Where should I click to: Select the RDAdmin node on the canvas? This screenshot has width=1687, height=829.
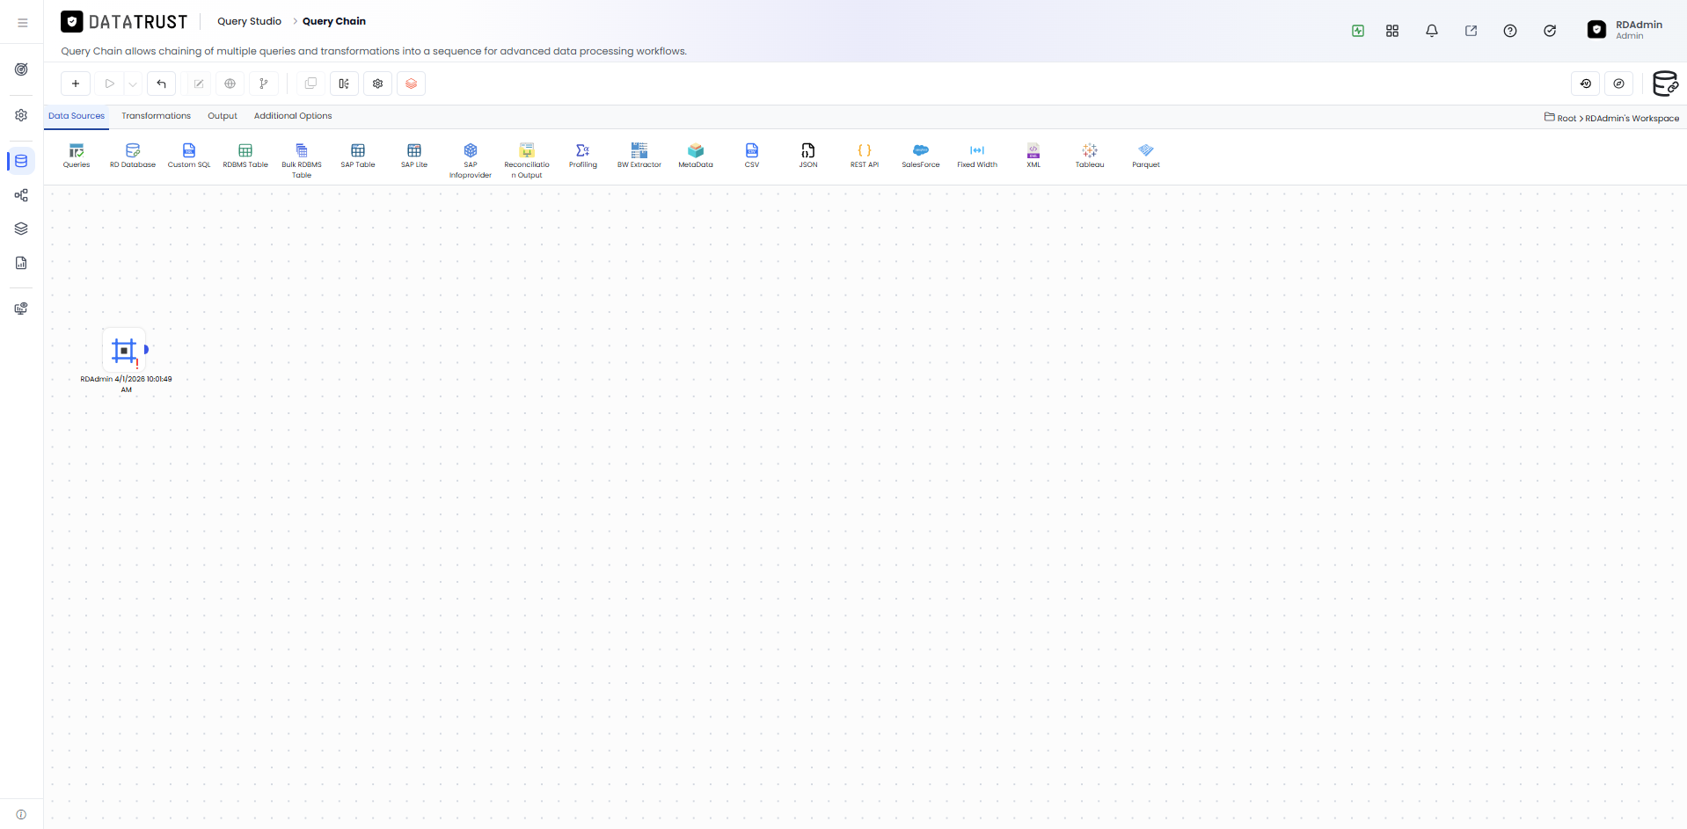tap(124, 351)
